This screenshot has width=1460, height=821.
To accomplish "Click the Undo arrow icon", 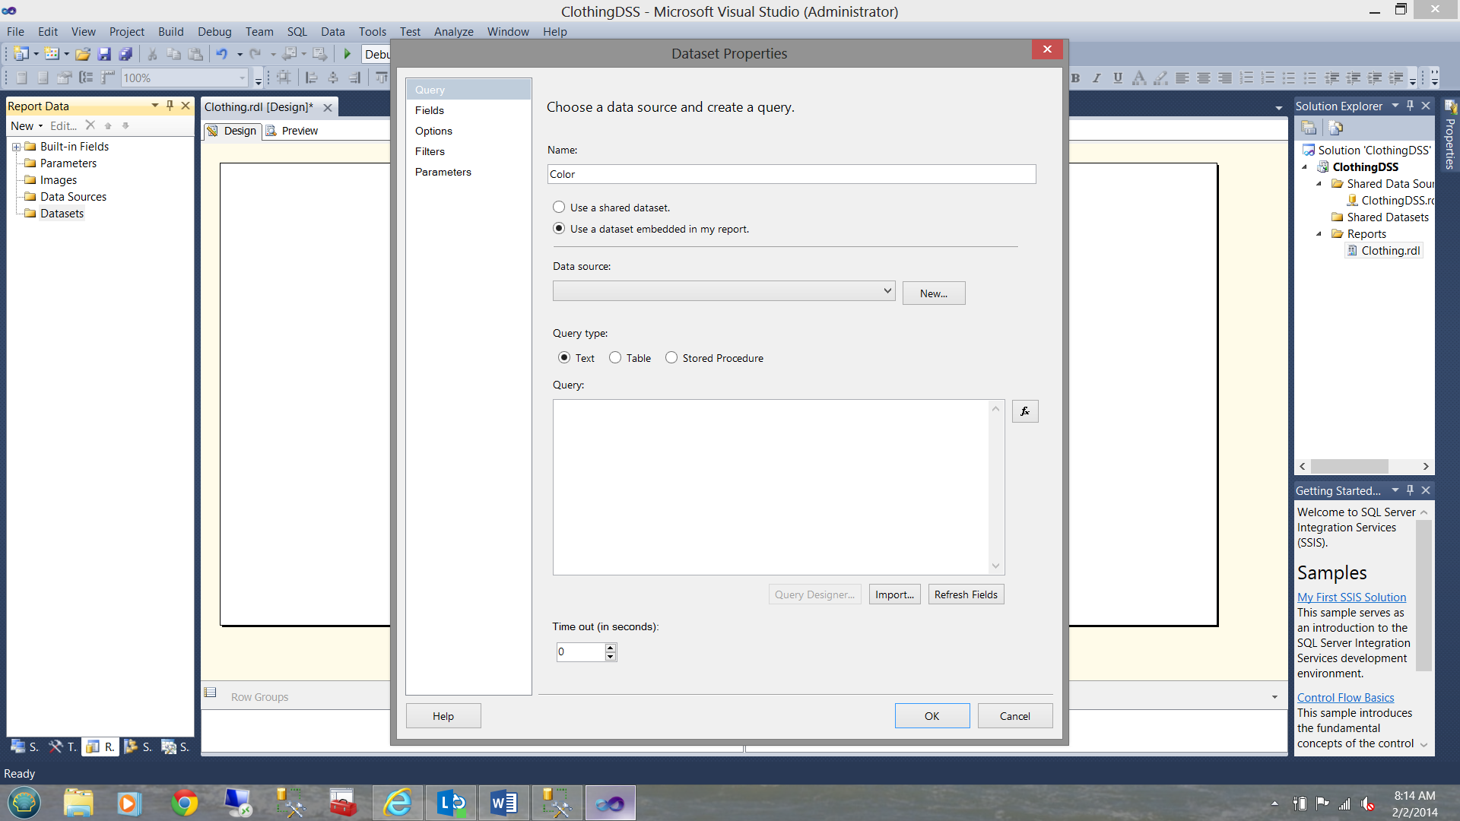I will tap(222, 54).
